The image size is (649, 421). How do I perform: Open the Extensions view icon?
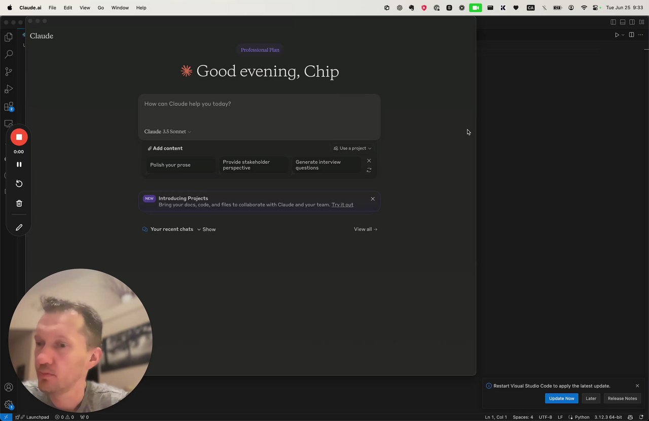pyautogui.click(x=9, y=107)
